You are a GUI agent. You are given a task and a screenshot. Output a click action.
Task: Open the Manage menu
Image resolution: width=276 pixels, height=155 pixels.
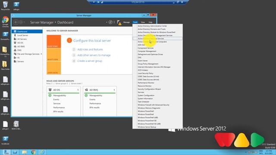[126, 22]
